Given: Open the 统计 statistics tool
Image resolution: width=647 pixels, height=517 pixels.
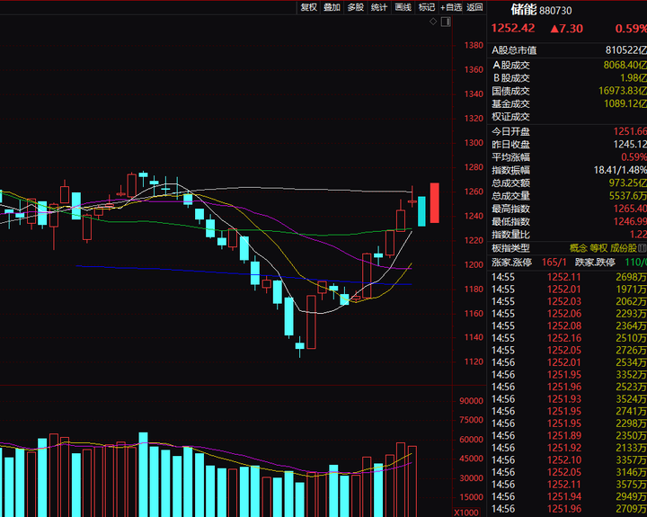Looking at the screenshot, I should coord(379,7).
